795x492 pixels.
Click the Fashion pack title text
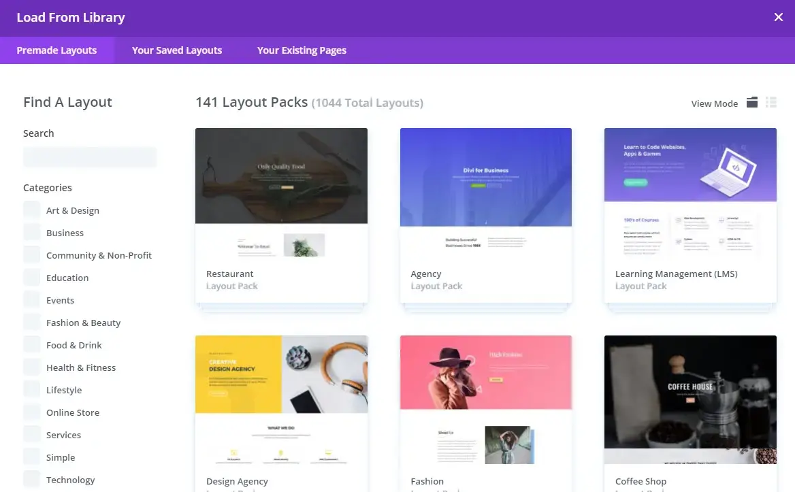point(427,481)
